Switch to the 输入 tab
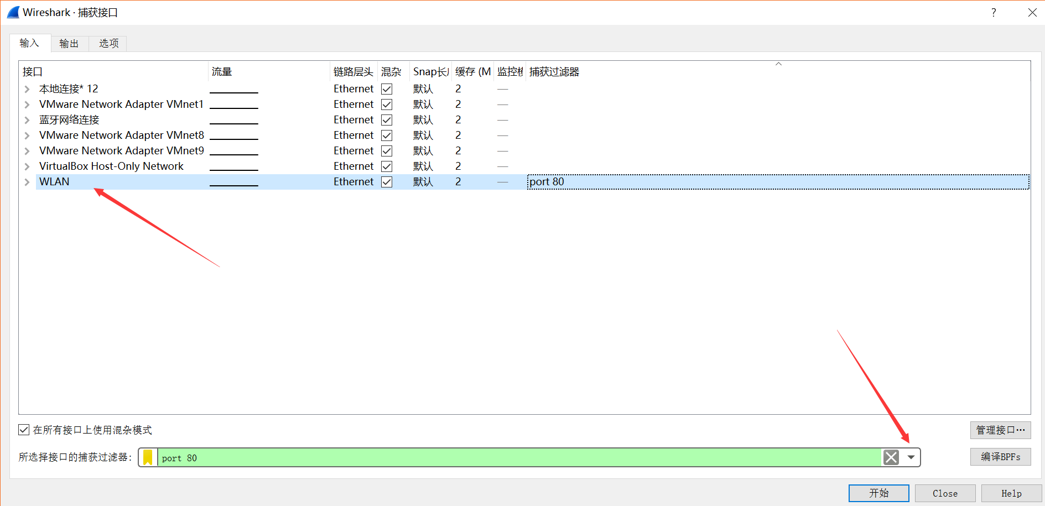This screenshot has height=506, width=1045. point(30,43)
